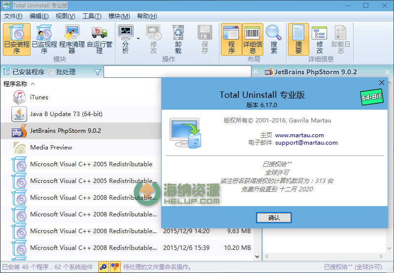This screenshot has height=273, width=394.
Task: Click the Media Preview icon
Action: click(19, 148)
